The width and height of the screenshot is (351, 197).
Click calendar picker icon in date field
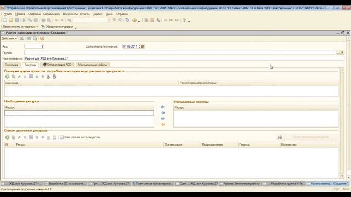click(x=143, y=47)
